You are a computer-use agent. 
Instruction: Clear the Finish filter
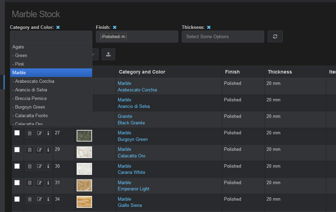pos(115,27)
